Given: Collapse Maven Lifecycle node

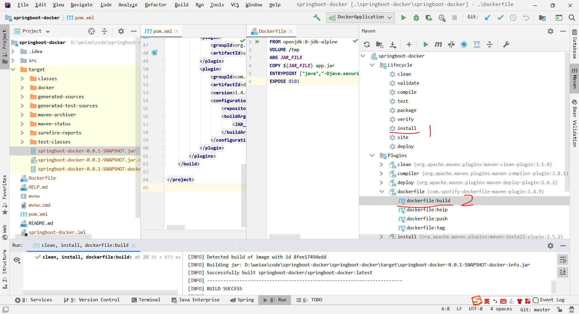Looking at the screenshot, I should click(x=372, y=65).
